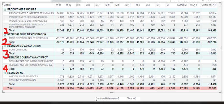Click the grand total value 50,530
This screenshot has height=104, width=224.
point(212,88)
